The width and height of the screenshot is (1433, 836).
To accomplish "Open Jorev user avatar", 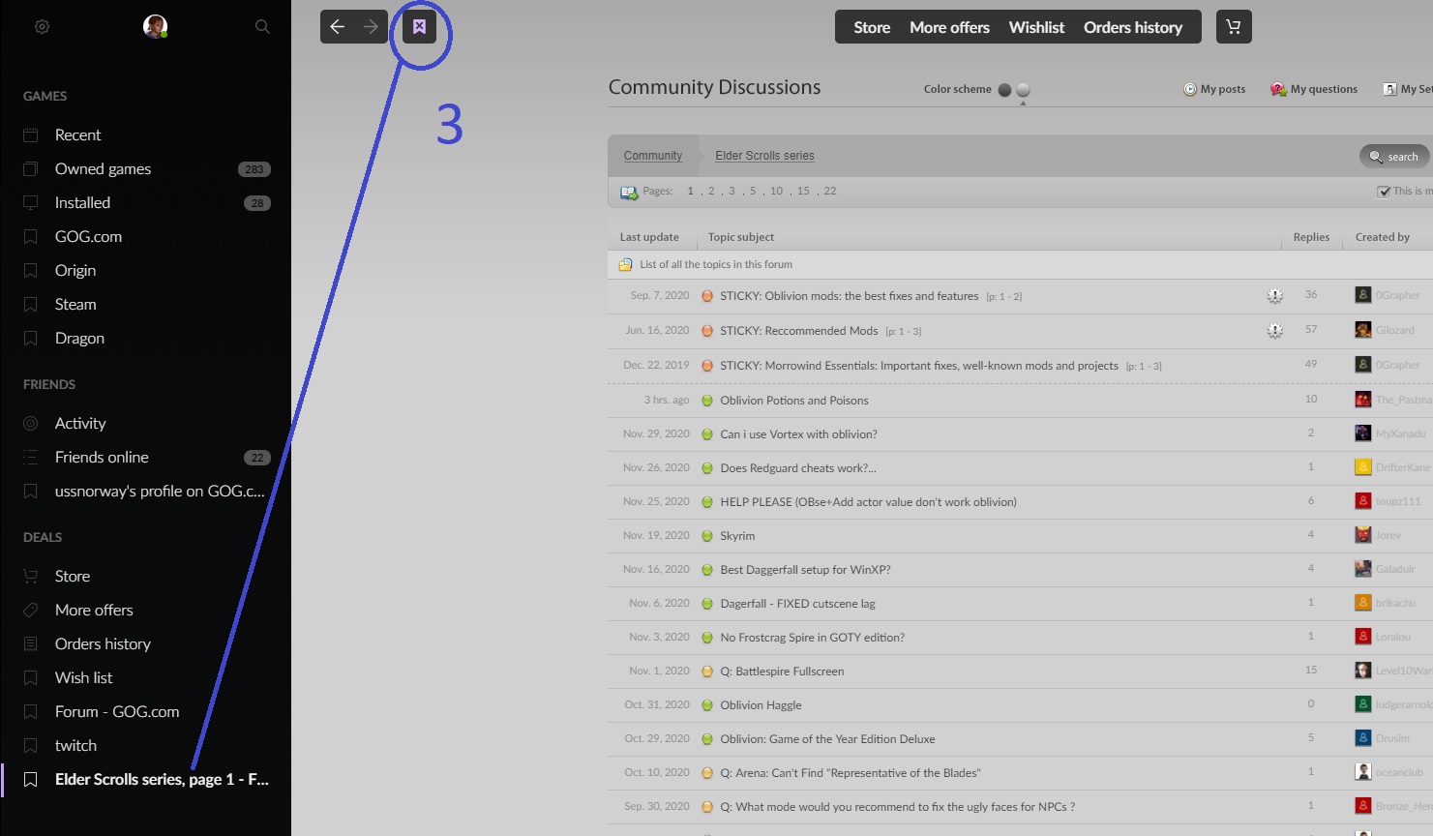I will (1362, 535).
